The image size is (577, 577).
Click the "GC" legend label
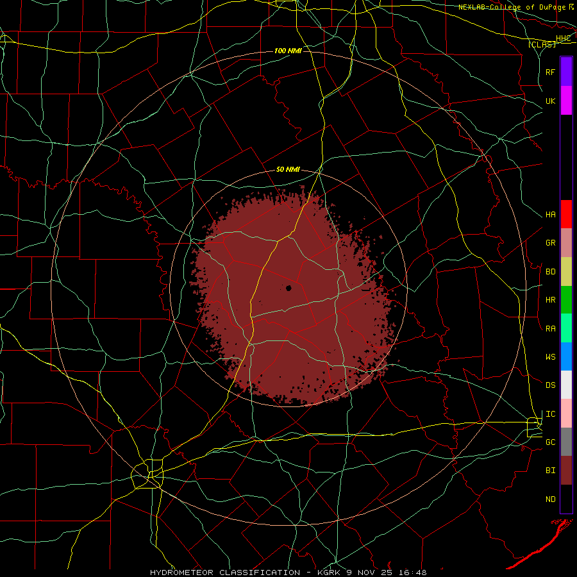click(551, 442)
